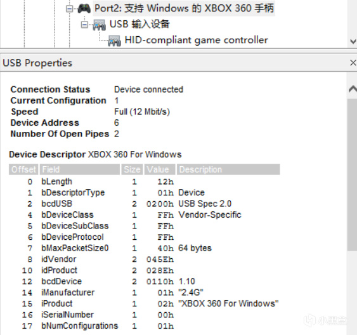Click the HID-compliant game controller icon
The image size is (357, 335).
[114, 41]
